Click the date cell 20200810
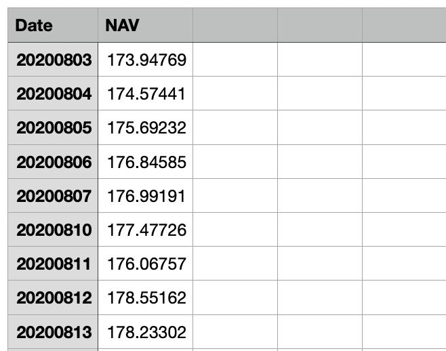 (x=53, y=229)
